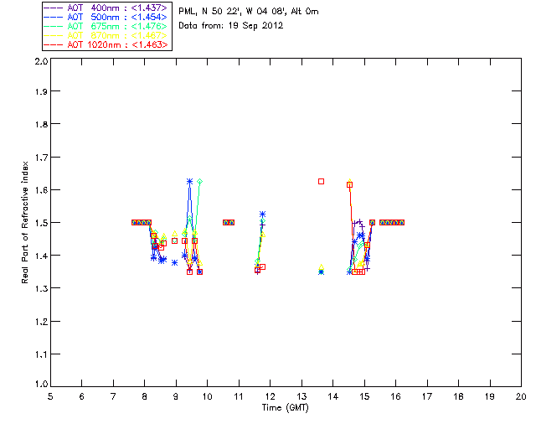The width and height of the screenshot is (536, 429).
Task: Click the 'Real Part of Refractive index' axis label
Action: 24,222
